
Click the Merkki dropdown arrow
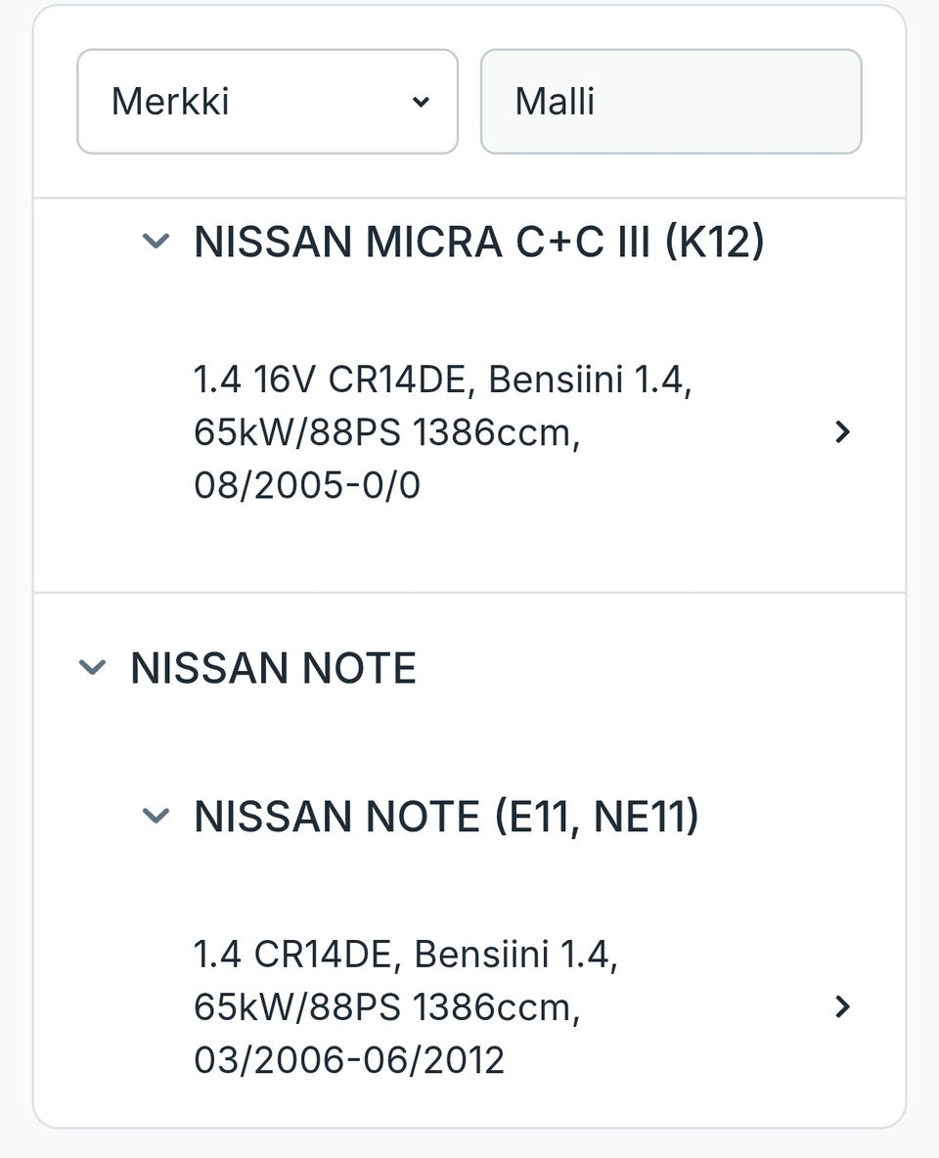point(421,102)
